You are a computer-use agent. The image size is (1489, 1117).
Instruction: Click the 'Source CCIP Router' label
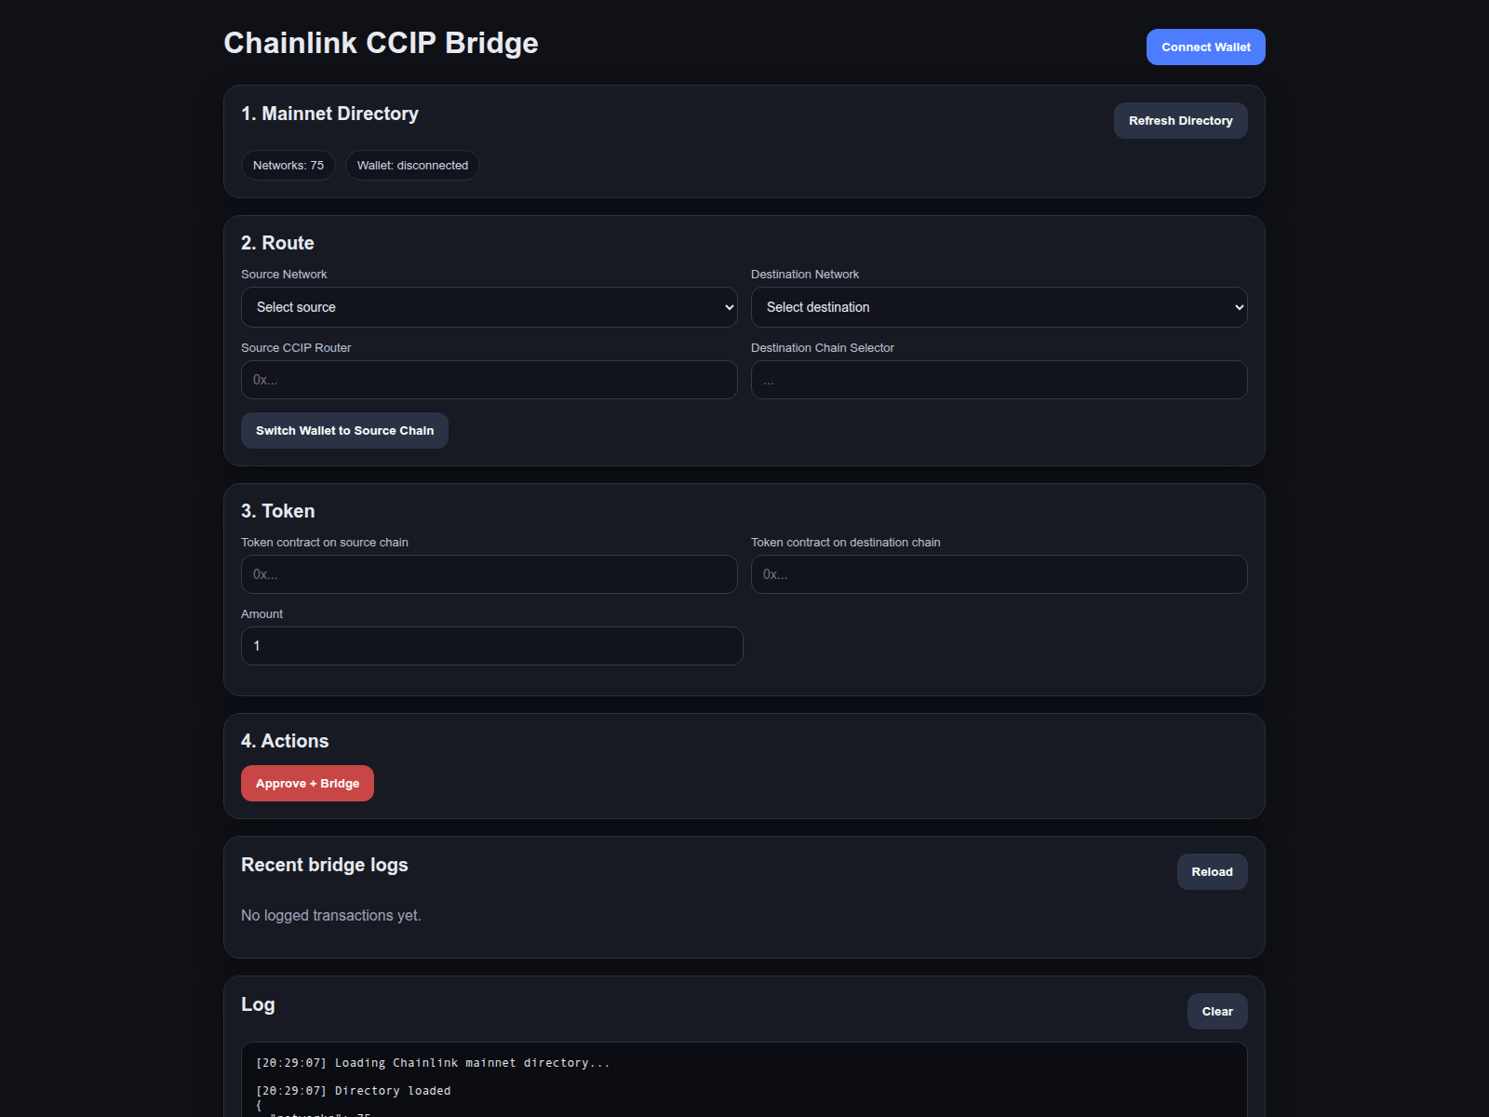click(296, 347)
